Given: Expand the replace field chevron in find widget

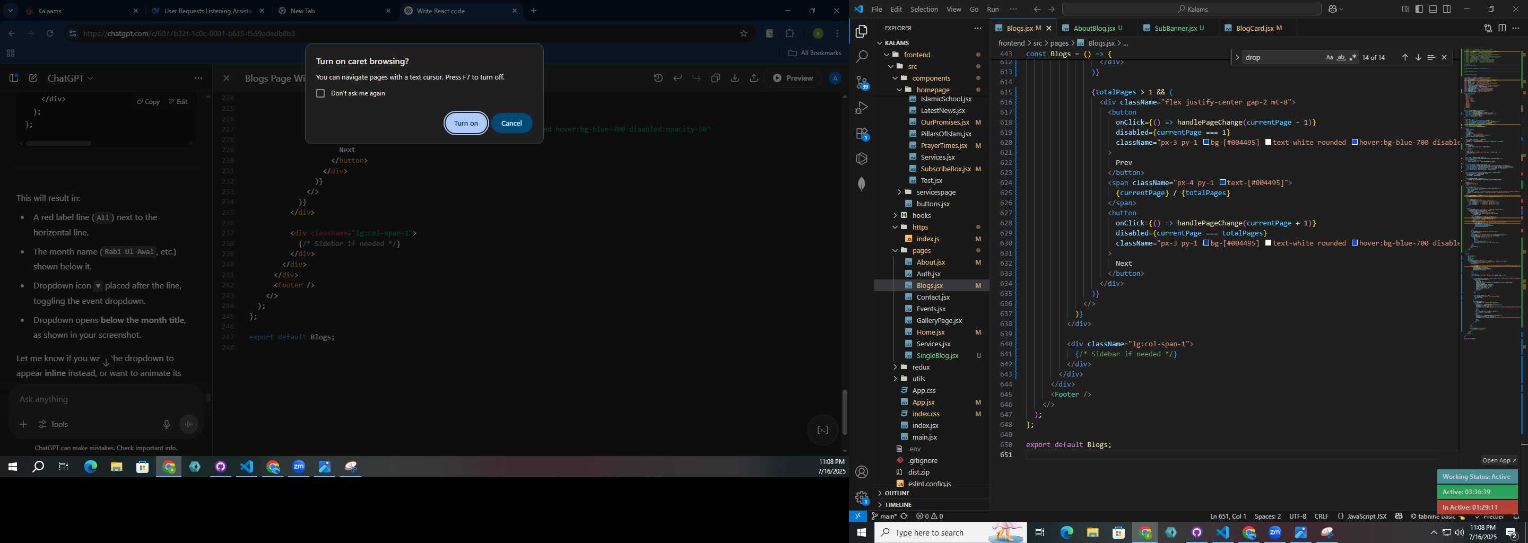Looking at the screenshot, I should (1237, 57).
